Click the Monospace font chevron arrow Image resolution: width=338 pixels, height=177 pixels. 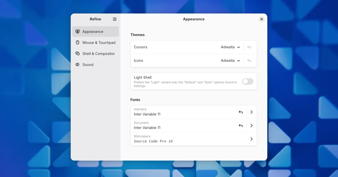252,139
